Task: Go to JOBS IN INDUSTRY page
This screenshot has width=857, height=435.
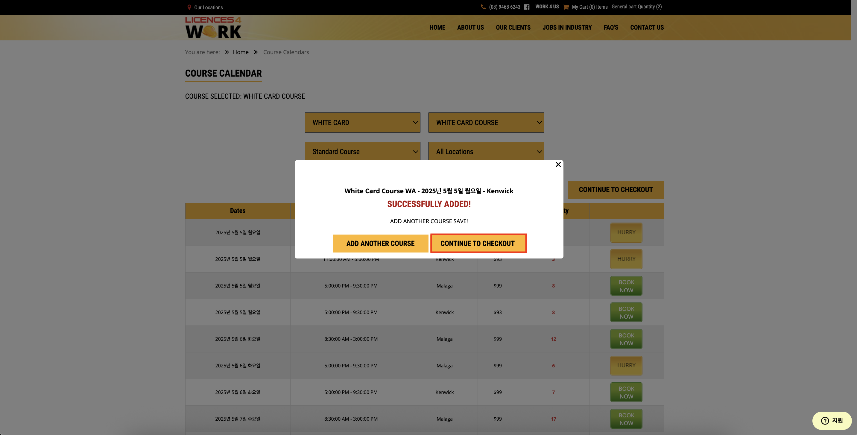Action: pos(567,28)
